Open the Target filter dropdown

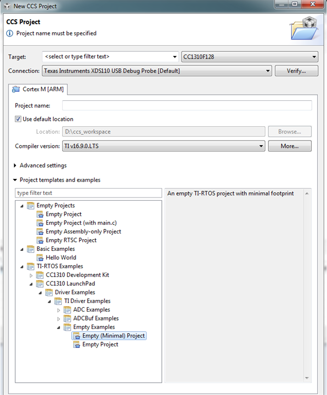[x=175, y=57]
